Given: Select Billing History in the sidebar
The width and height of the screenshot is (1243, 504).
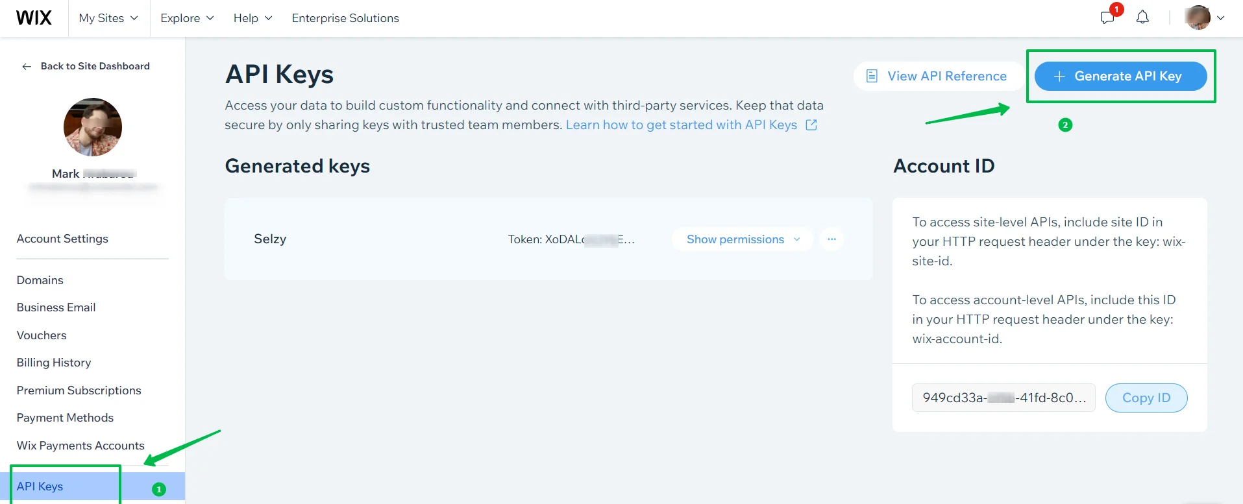Looking at the screenshot, I should point(53,363).
